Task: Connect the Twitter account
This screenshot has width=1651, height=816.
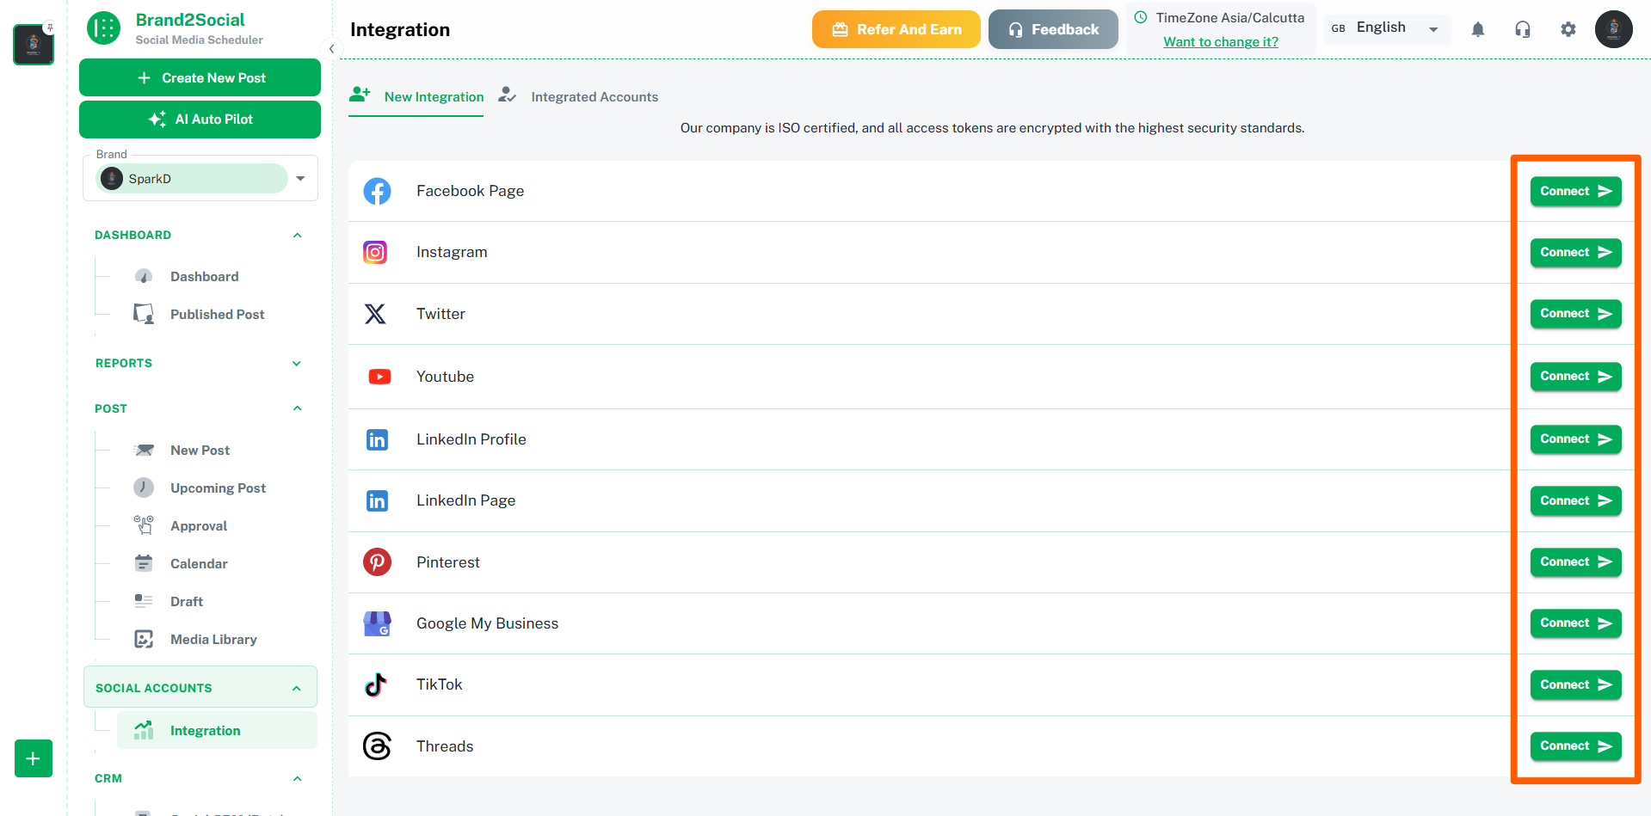Action: [x=1575, y=313]
